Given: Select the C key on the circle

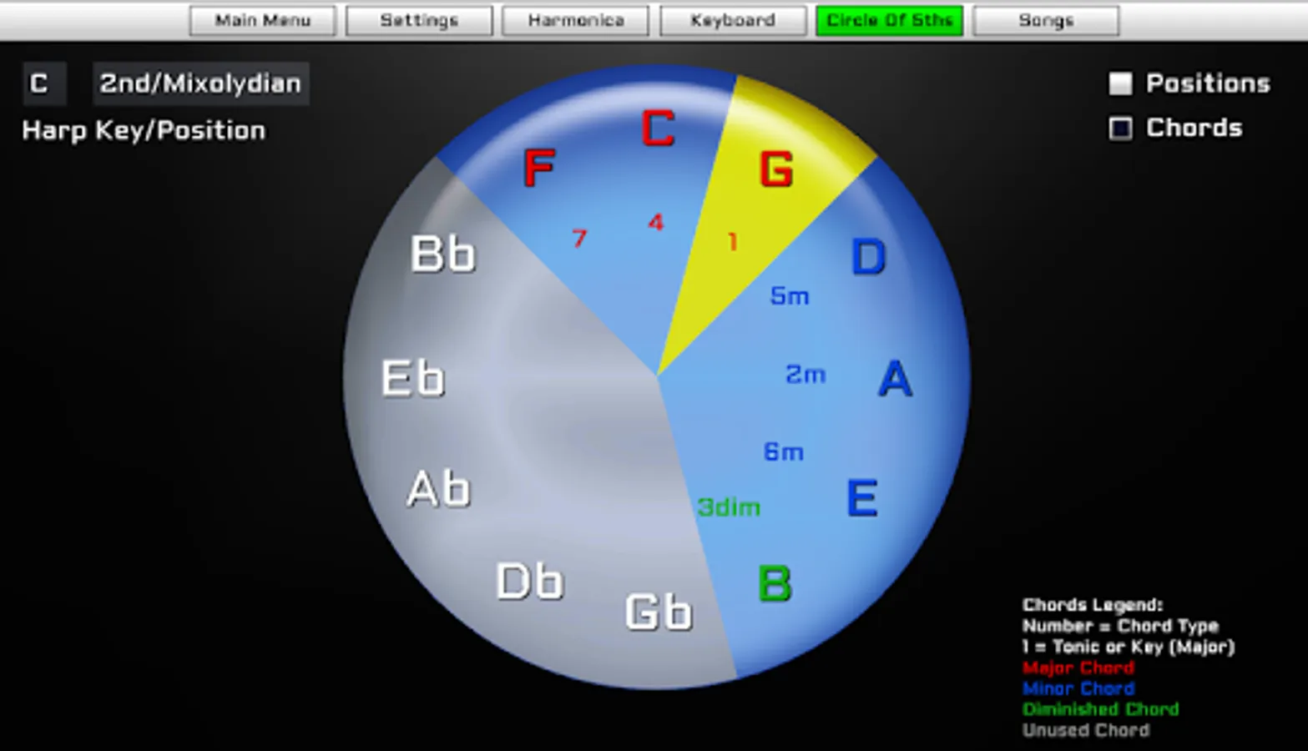Looking at the screenshot, I should click(x=658, y=129).
